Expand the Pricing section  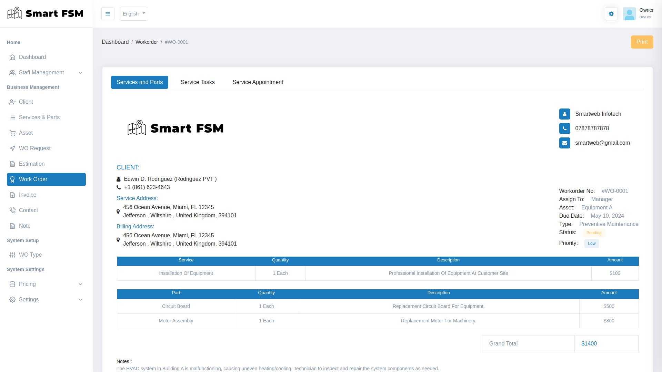click(x=28, y=284)
